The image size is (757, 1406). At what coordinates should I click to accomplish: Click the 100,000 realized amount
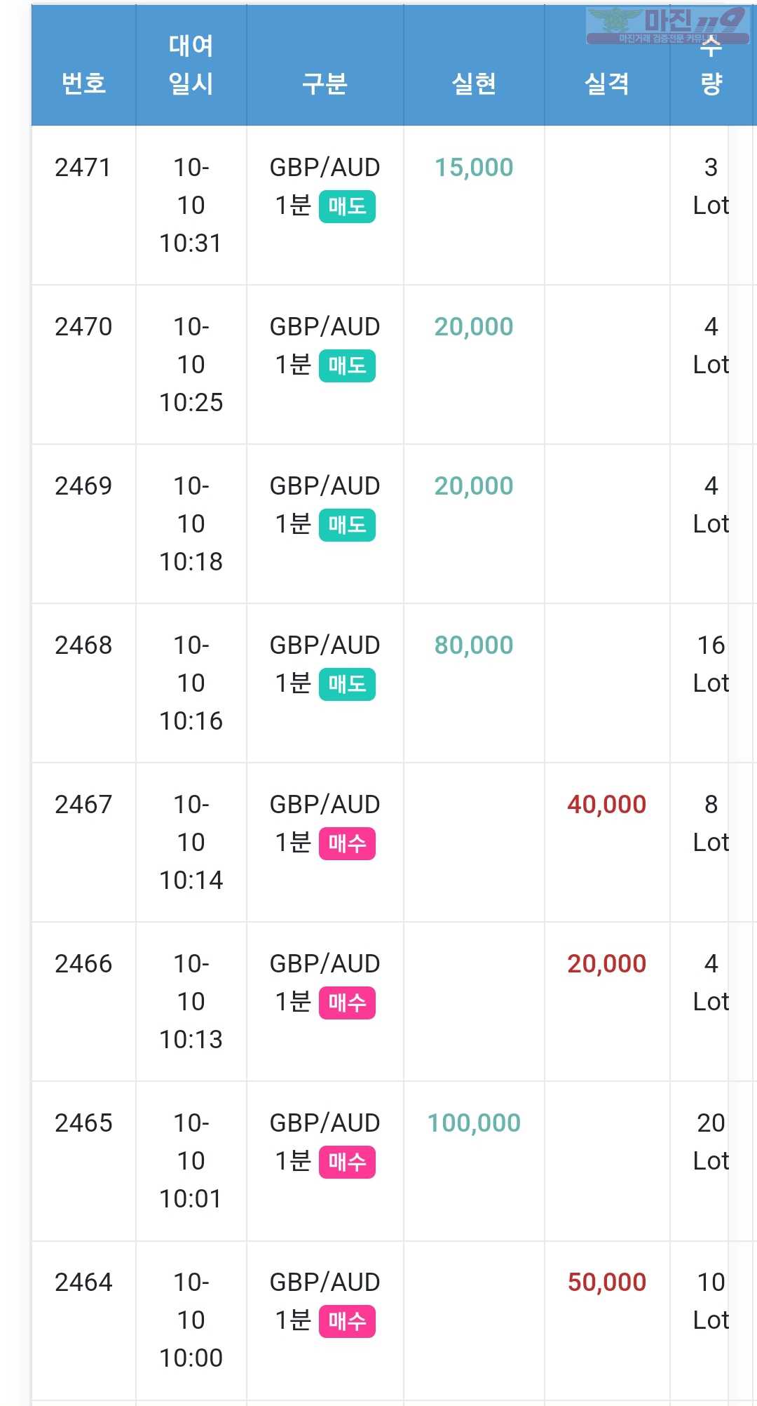pyautogui.click(x=474, y=1123)
